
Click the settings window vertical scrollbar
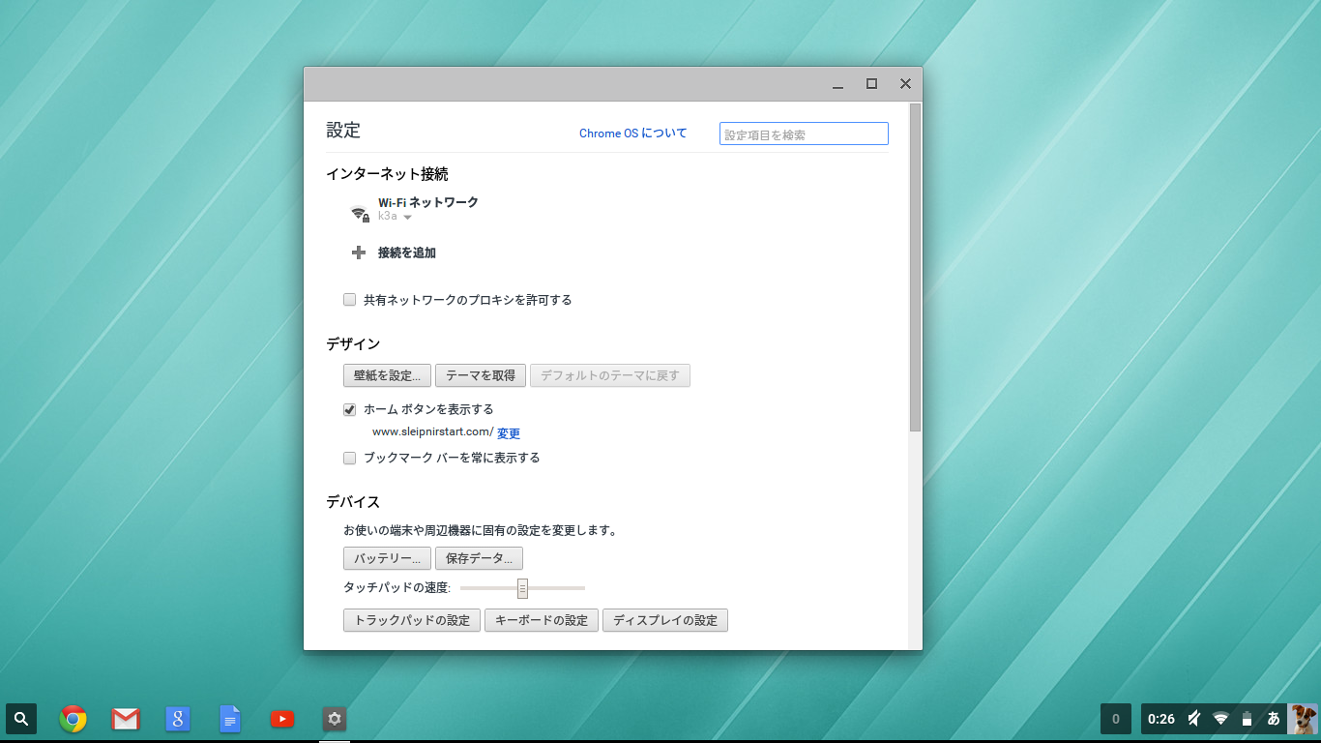click(915, 267)
